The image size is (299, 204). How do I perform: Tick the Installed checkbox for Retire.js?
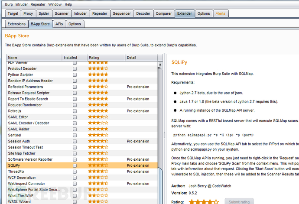tap(75, 111)
